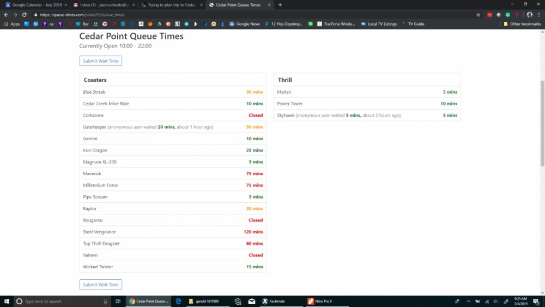545x307 pixels.
Task: Click the top Submit Wait Time button
Action: pos(101,61)
